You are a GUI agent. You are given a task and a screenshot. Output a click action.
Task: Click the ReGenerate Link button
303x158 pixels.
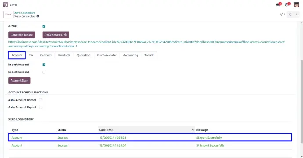56,35
